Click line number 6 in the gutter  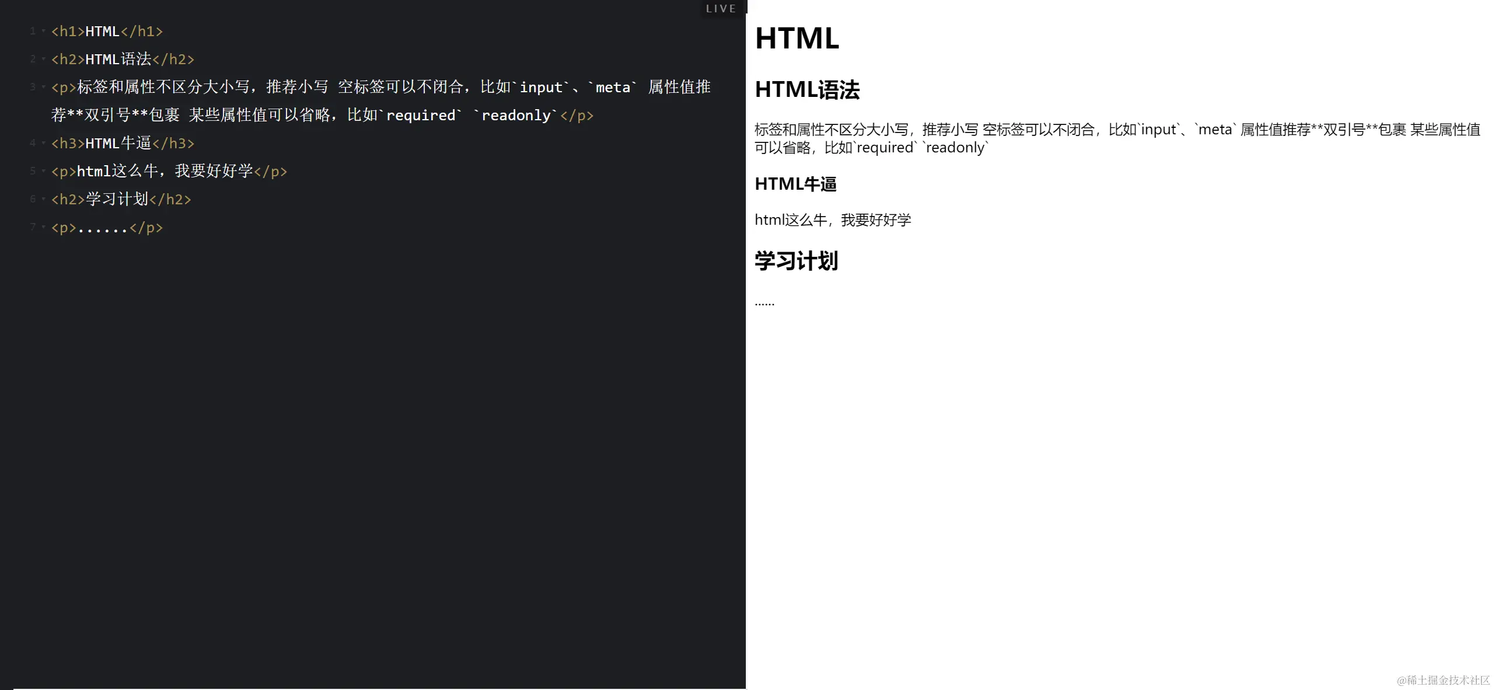(x=33, y=199)
